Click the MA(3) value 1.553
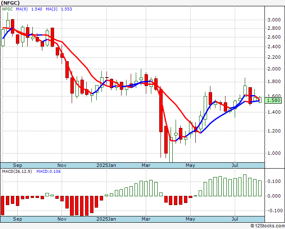This screenshot has height=229, width=285. (67, 9)
